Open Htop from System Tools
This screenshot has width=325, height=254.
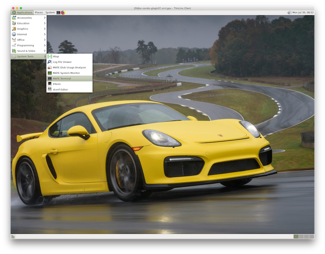(x=56, y=56)
